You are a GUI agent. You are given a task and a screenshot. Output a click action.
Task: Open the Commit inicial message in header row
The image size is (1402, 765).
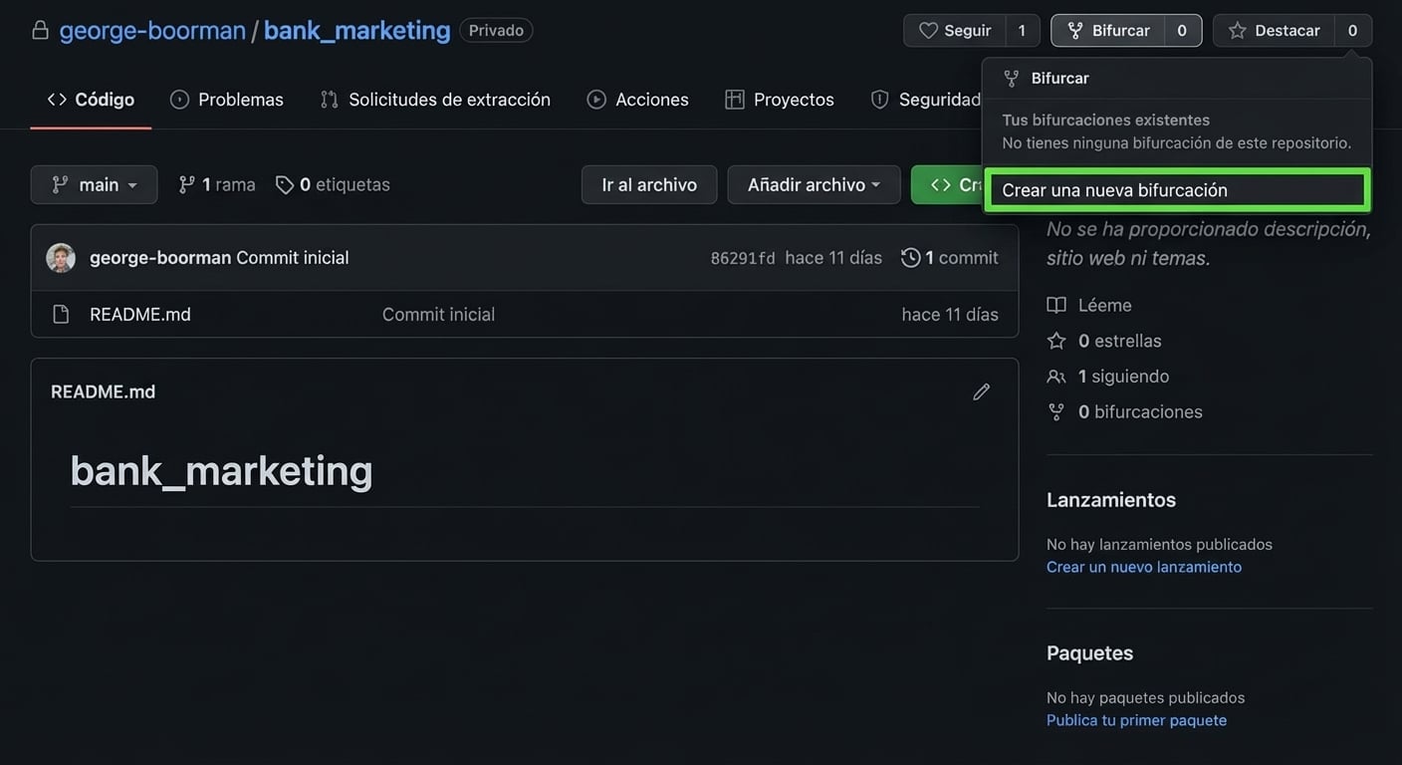(x=293, y=258)
